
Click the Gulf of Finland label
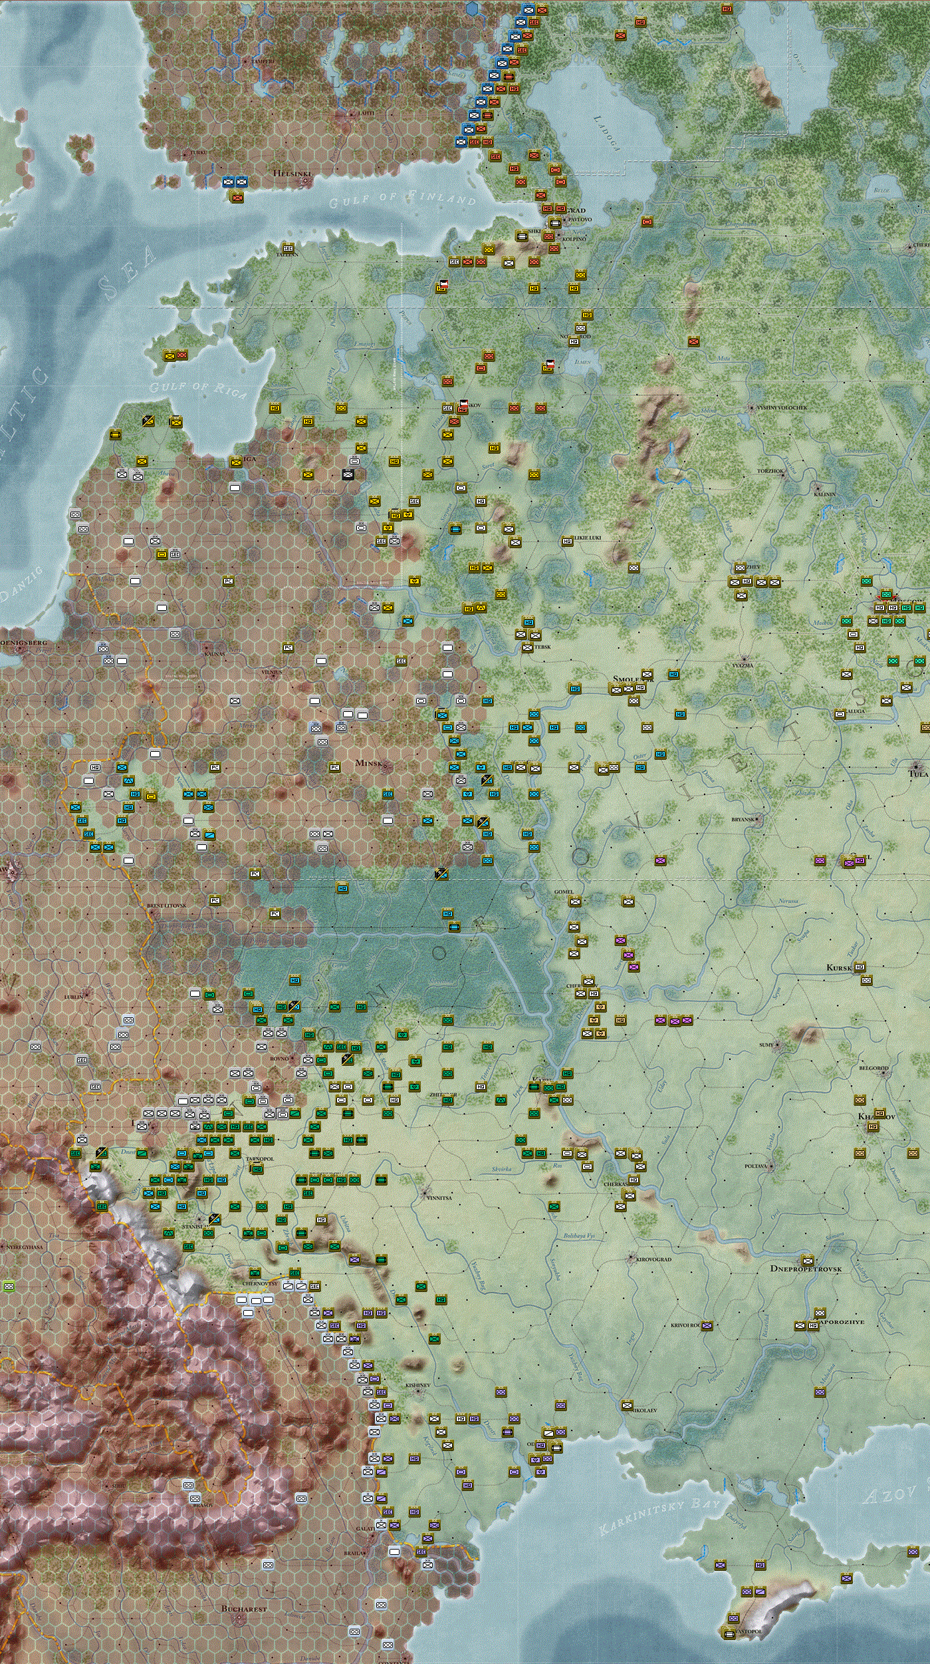tap(403, 198)
